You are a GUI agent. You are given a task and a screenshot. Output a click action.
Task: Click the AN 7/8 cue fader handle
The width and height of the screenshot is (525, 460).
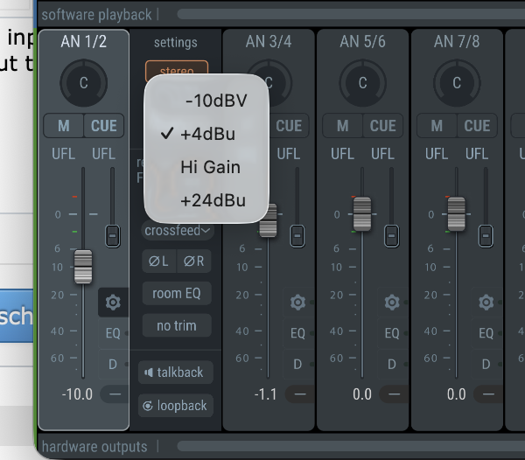(x=486, y=236)
